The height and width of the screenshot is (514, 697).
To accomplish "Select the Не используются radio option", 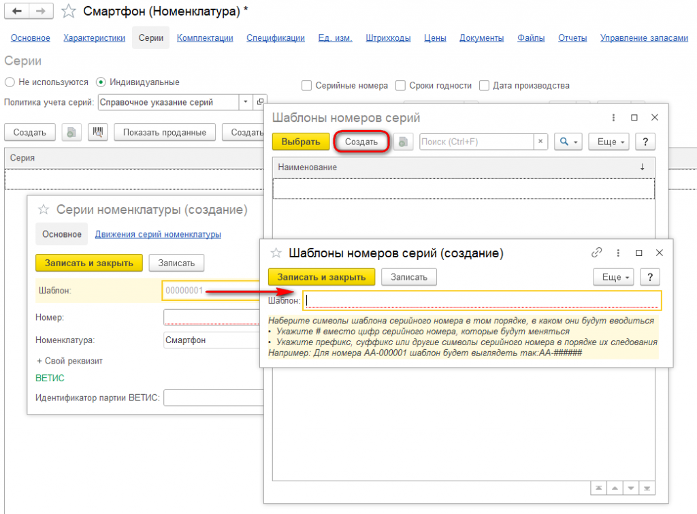I will point(10,82).
